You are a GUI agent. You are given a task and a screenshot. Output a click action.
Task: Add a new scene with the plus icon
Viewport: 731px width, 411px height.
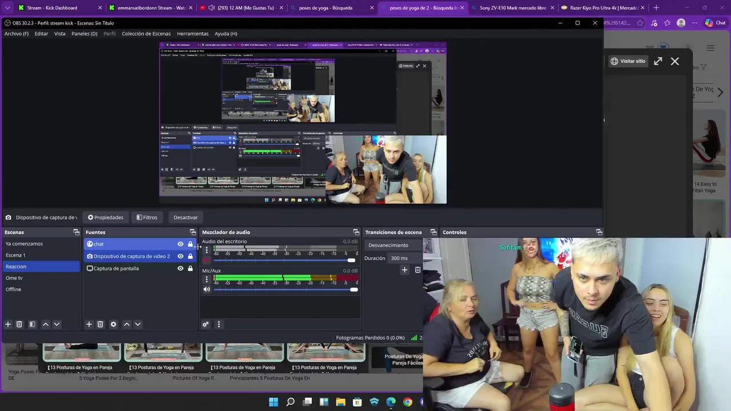click(x=8, y=324)
